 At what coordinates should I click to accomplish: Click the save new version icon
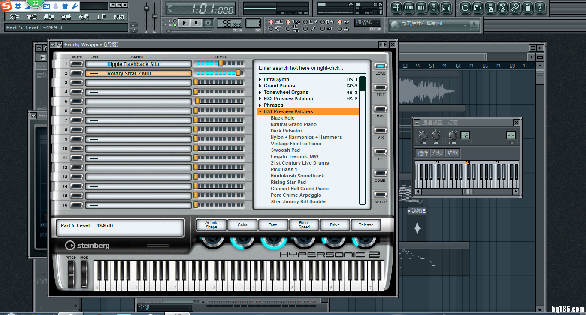coord(477,7)
